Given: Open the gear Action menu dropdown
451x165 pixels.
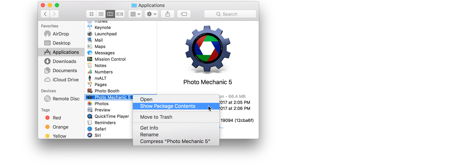Looking at the screenshot, I should pos(151,14).
